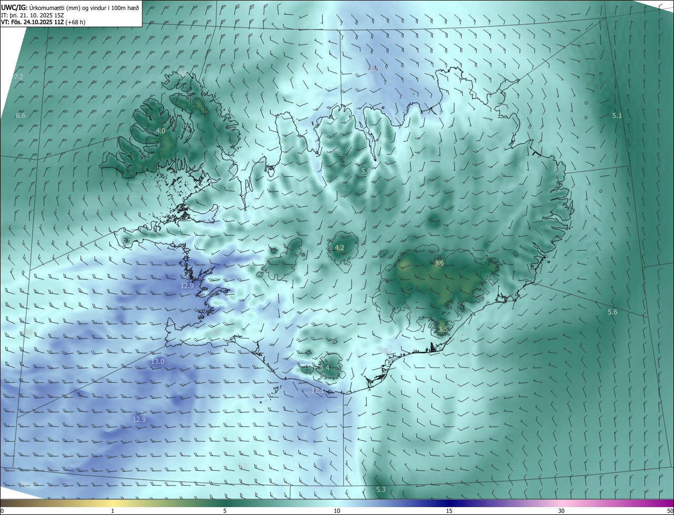Click the 5.3 value above the color bar
The image size is (674, 515).
(381, 490)
